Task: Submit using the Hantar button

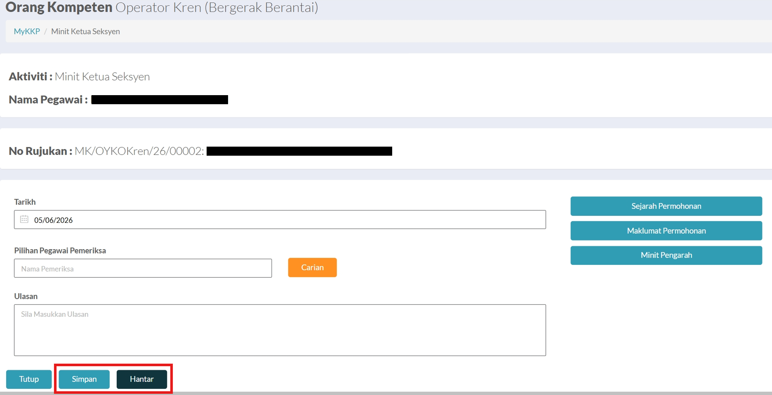Action: (142, 379)
